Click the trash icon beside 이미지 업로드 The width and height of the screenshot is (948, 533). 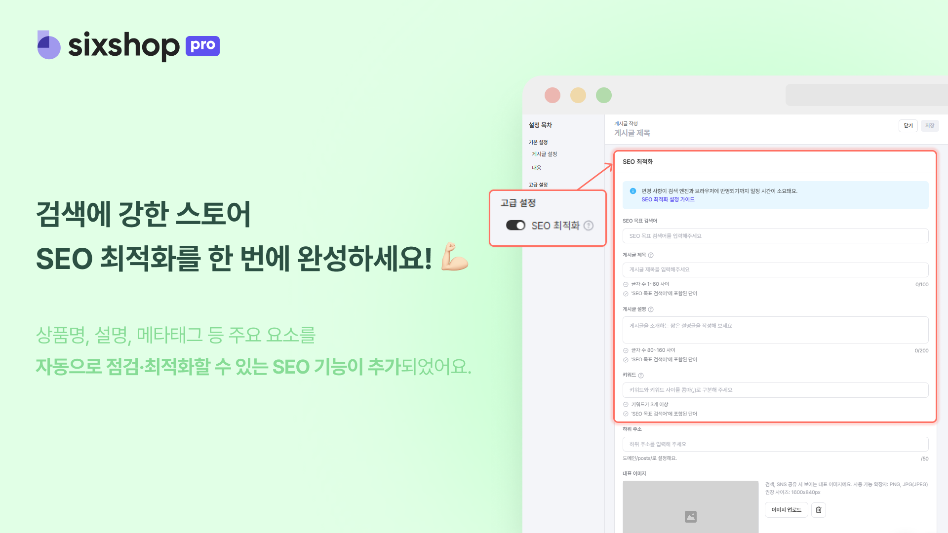click(819, 510)
